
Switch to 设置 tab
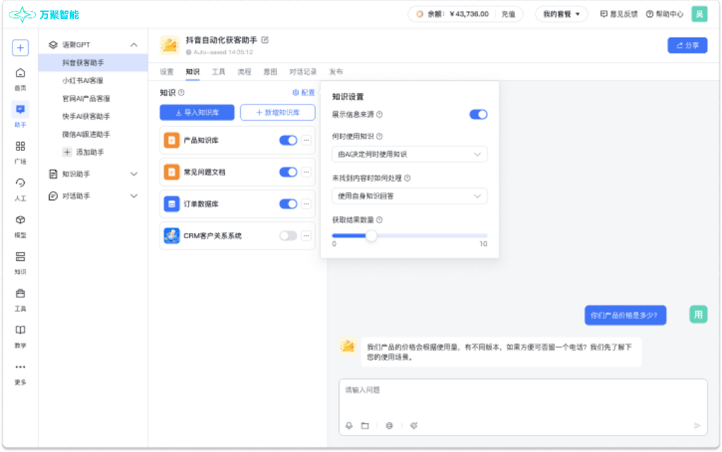166,72
